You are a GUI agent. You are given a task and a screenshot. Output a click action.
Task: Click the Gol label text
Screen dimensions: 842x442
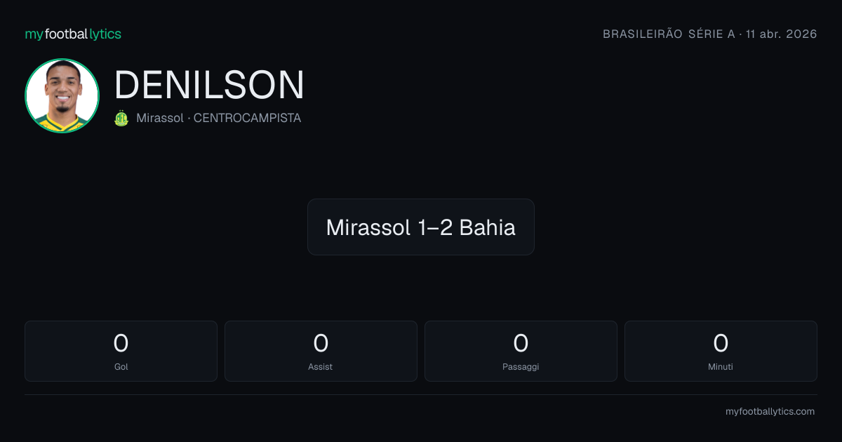coord(121,366)
